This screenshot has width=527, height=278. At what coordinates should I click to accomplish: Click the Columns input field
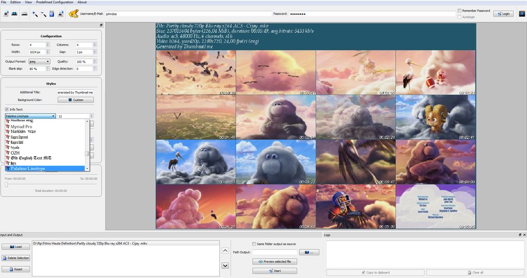tap(84, 45)
